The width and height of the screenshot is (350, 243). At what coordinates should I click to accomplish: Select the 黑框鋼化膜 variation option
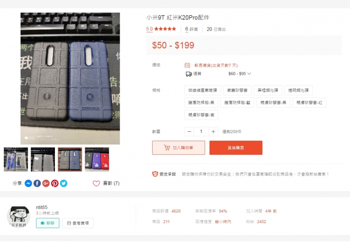point(268,90)
